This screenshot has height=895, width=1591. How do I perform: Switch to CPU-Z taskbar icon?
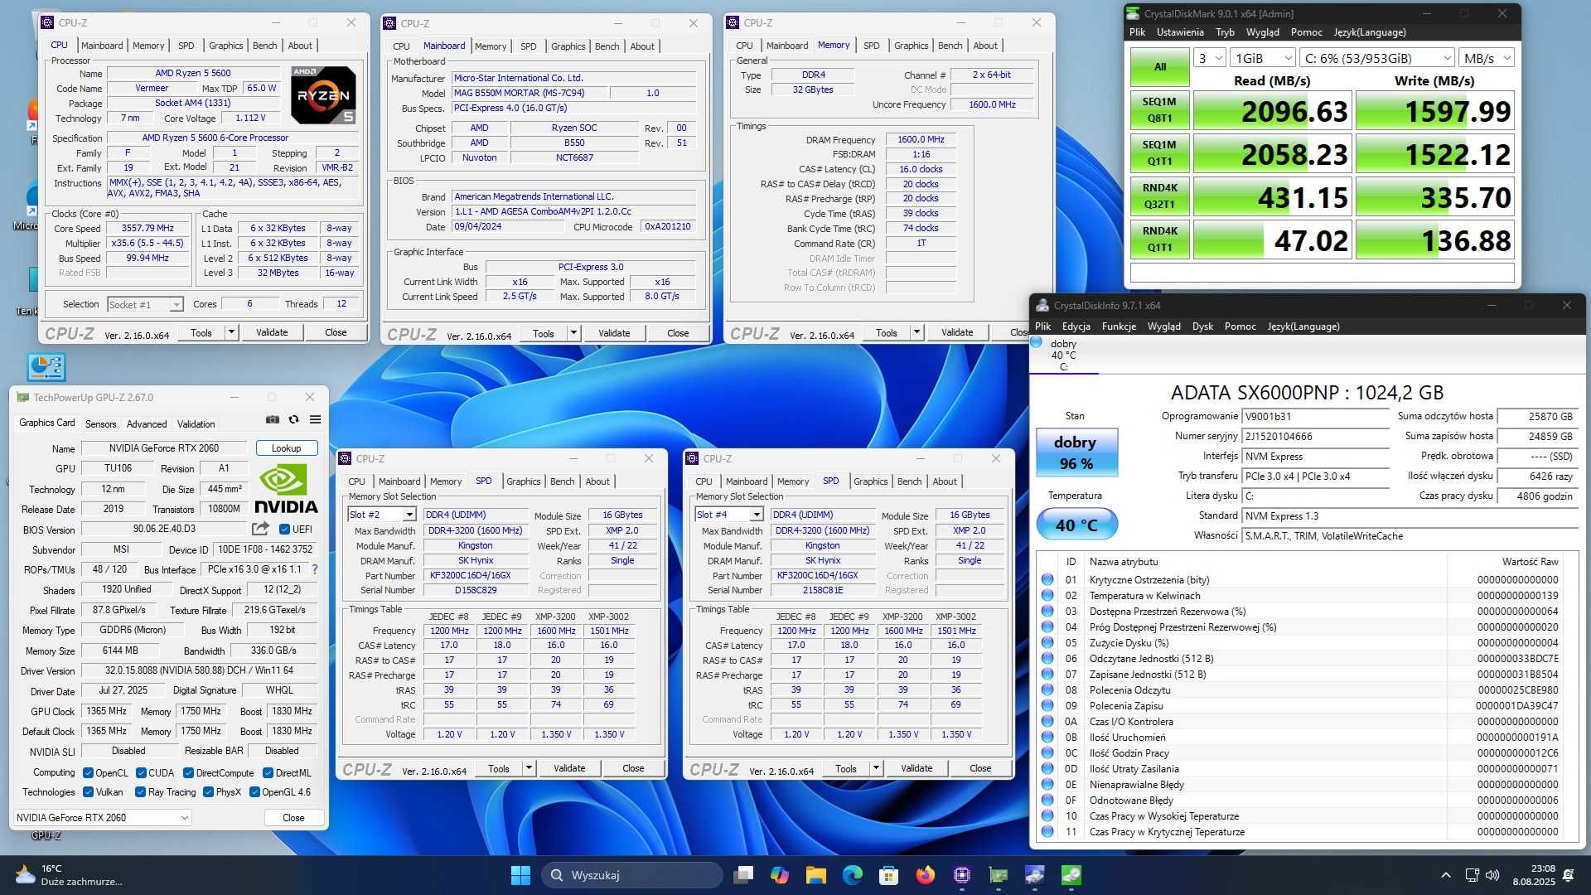tap(962, 875)
